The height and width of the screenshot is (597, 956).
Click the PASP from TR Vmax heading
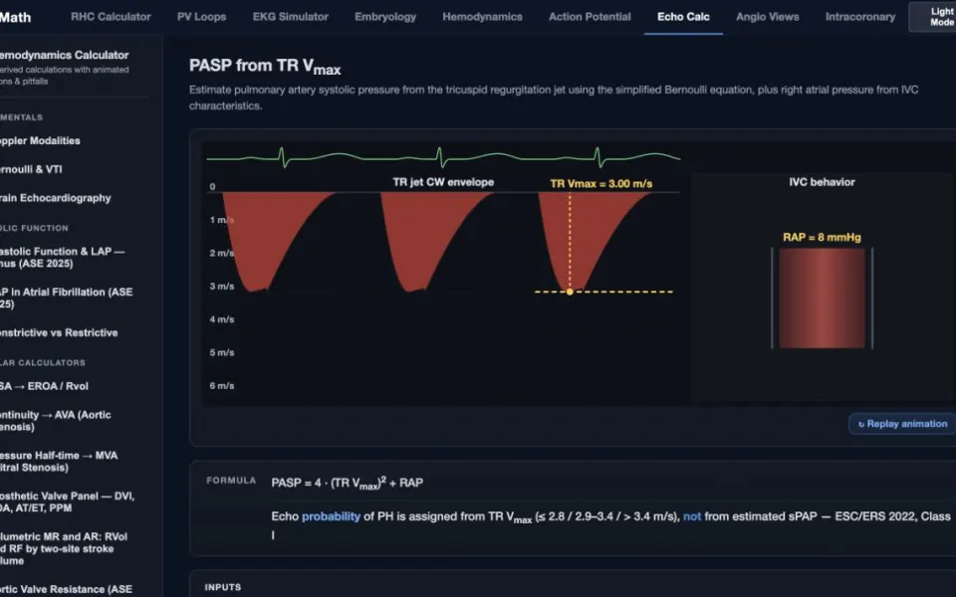coord(265,67)
